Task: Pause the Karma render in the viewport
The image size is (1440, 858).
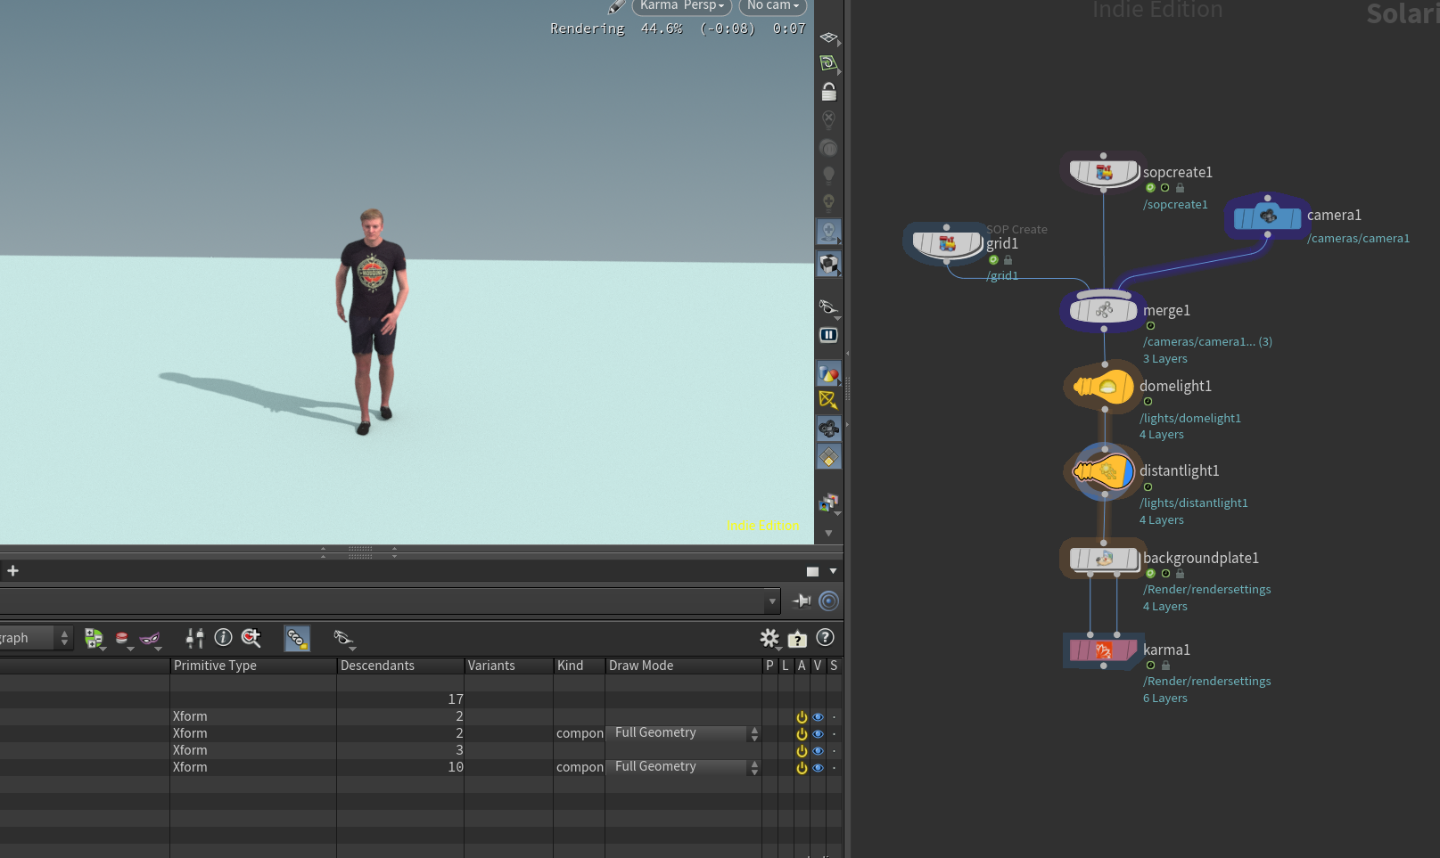Action: click(x=828, y=335)
